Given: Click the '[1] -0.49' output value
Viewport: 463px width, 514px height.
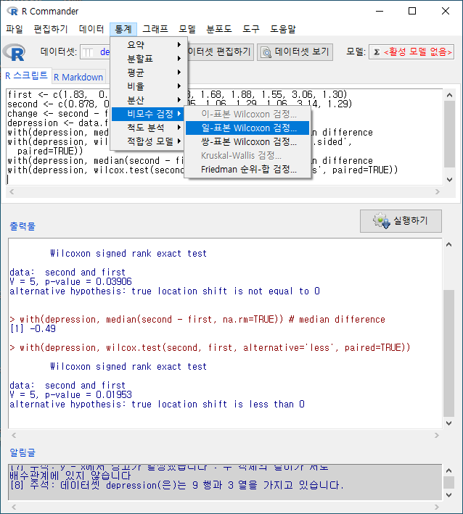Looking at the screenshot, I should tap(33, 329).
